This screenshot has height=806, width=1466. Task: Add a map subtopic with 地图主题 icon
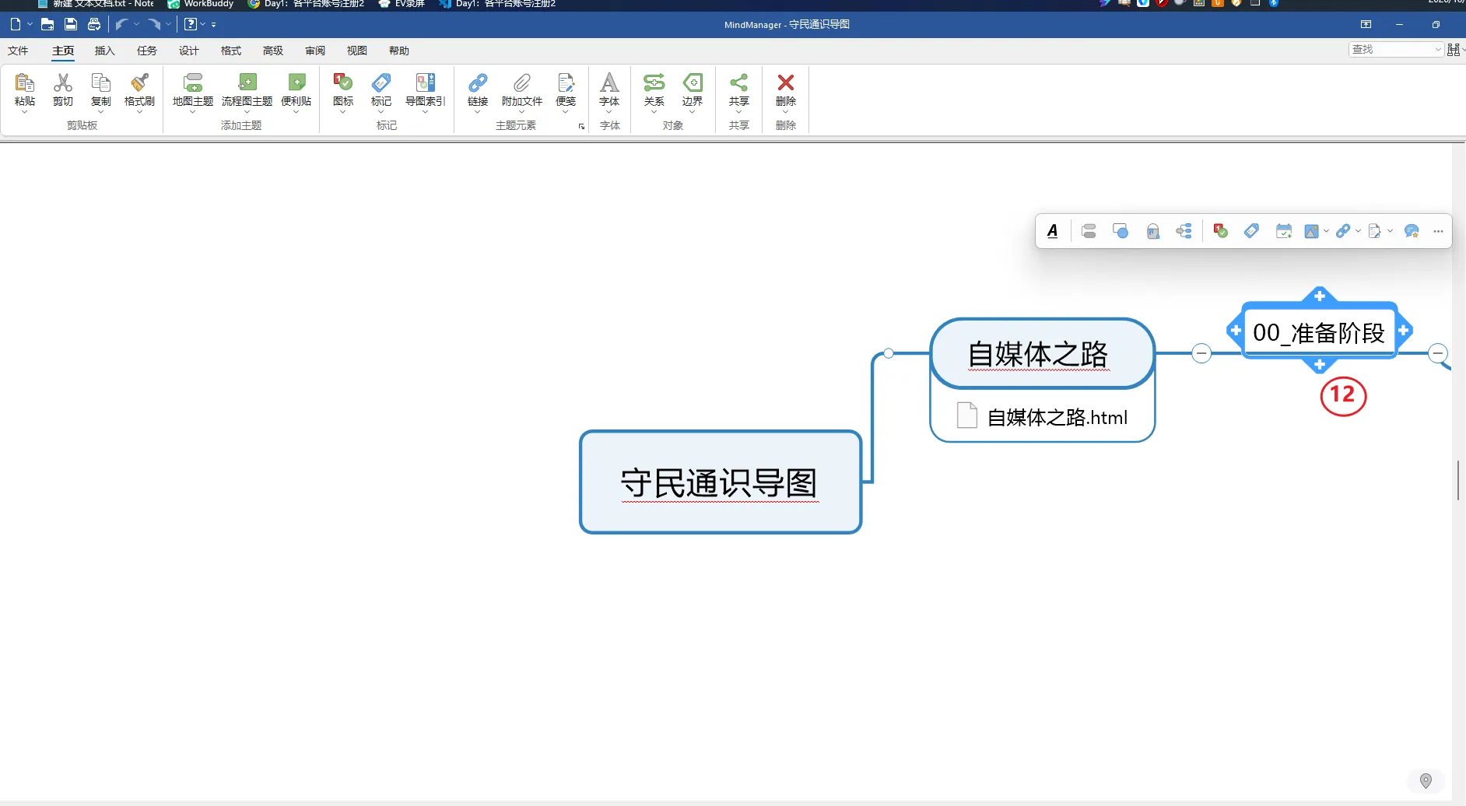(x=193, y=83)
